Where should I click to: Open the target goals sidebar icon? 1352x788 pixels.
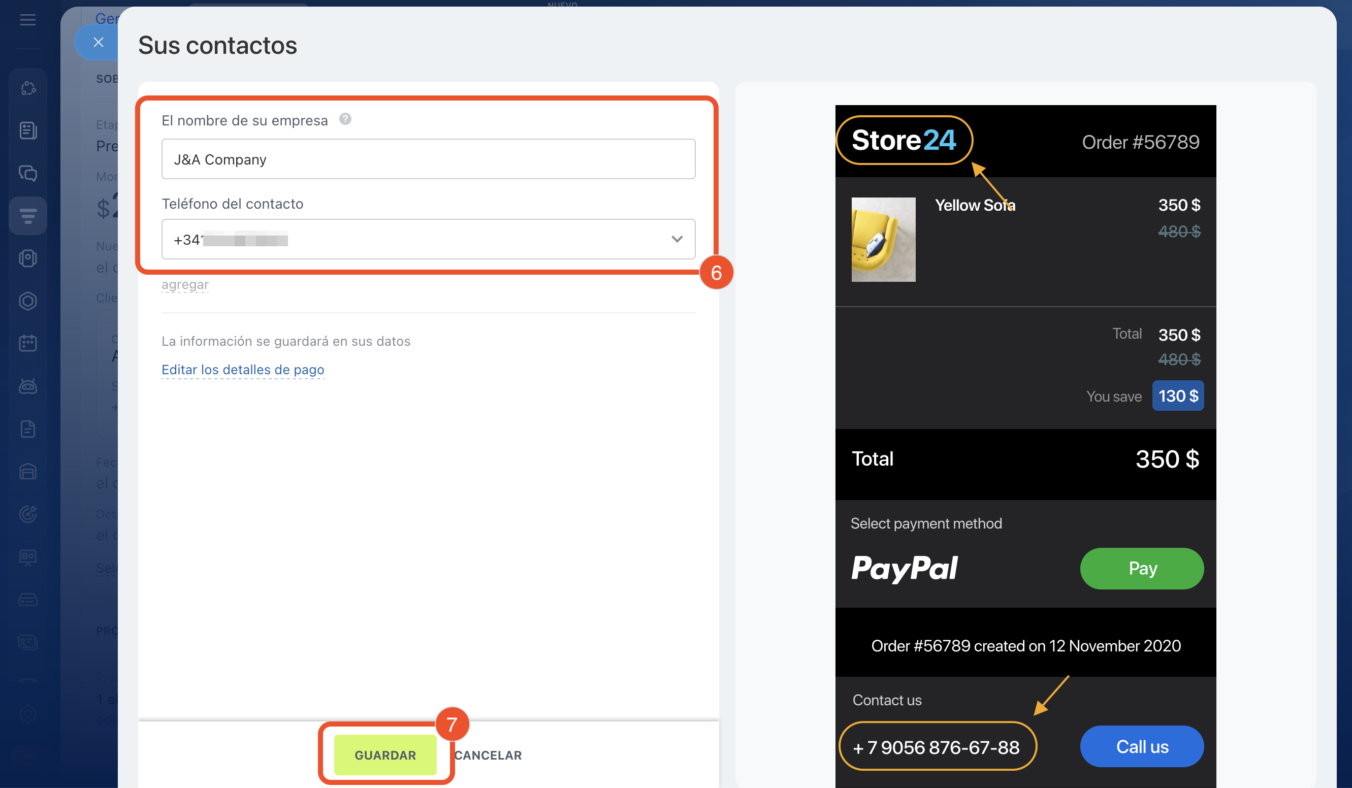(27, 514)
